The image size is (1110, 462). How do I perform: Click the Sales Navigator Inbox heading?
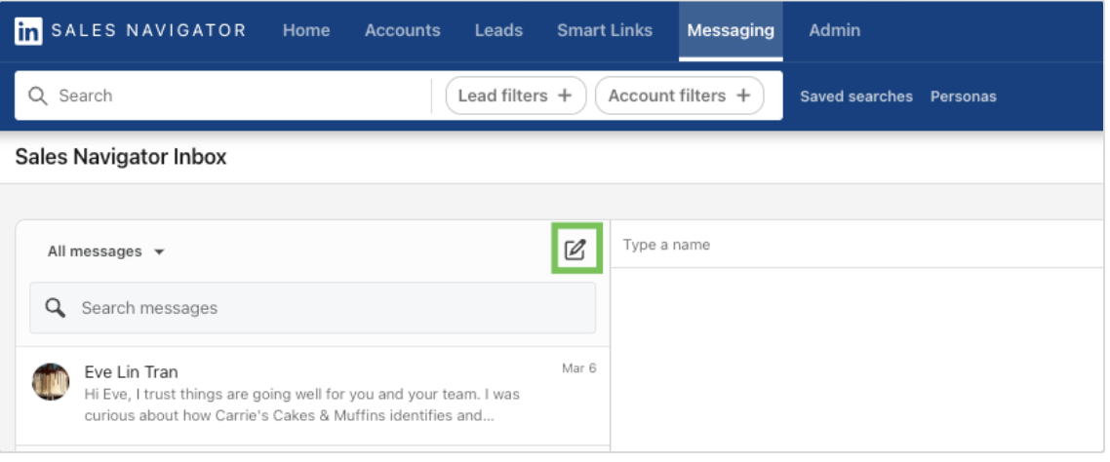(x=121, y=156)
